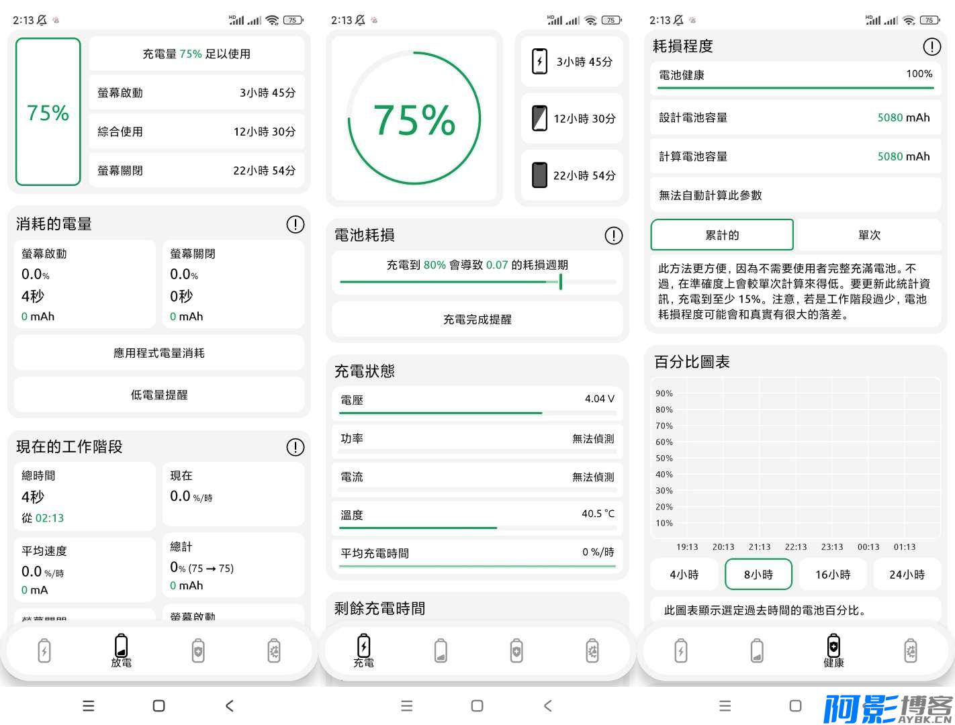Image resolution: width=955 pixels, height=725 pixels.
Task: Open 健康 tab in right screen's bottom bar
Action: pyautogui.click(x=833, y=650)
